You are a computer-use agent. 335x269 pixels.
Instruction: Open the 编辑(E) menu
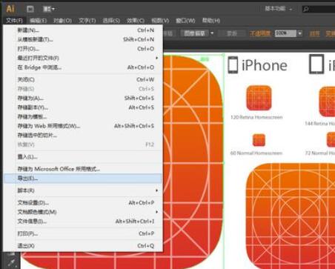(38, 21)
